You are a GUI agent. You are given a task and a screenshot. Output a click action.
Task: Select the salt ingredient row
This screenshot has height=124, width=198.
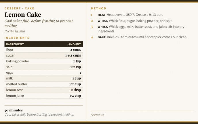pyautogui.click(x=43, y=67)
